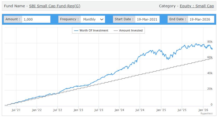Click the Start Date field 19-Mar-2021
The width and height of the screenshot is (219, 118).
pos(147,19)
